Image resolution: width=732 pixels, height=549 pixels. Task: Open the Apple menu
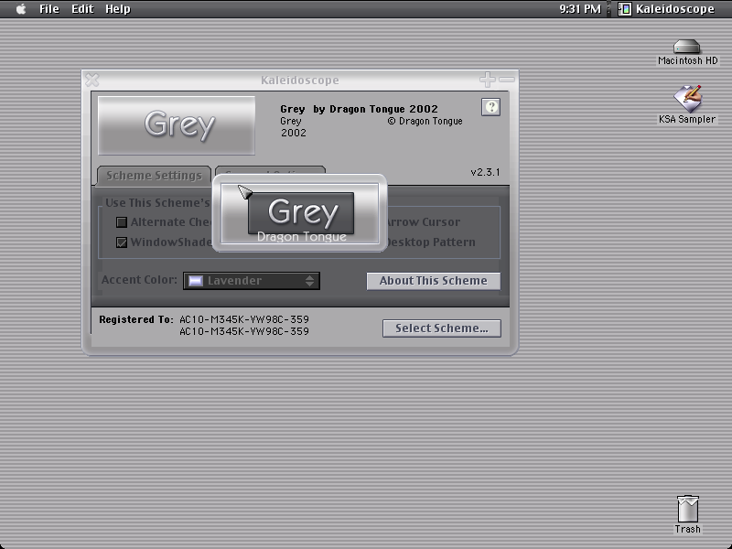pos(21,9)
